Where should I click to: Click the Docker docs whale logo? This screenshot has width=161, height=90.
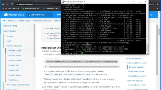click(6, 14)
